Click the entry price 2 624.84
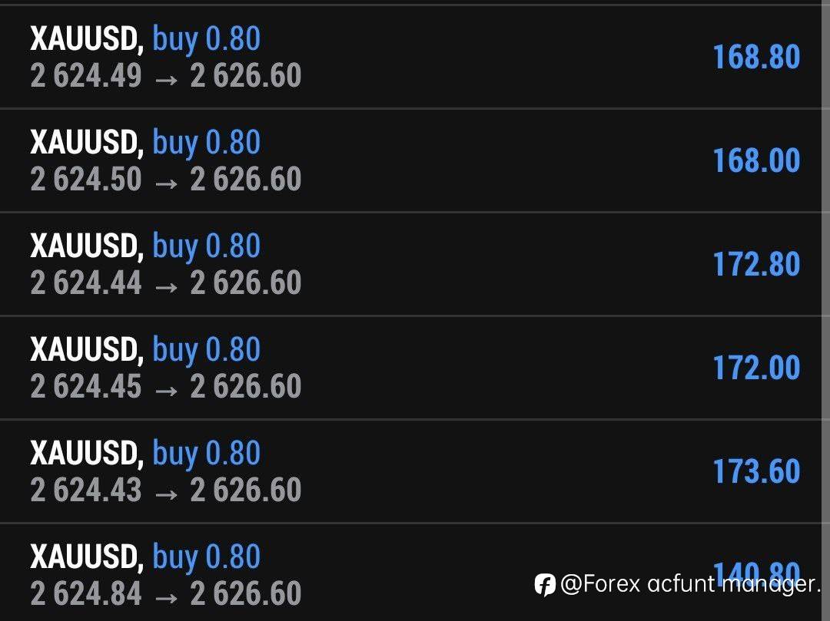 86,594
